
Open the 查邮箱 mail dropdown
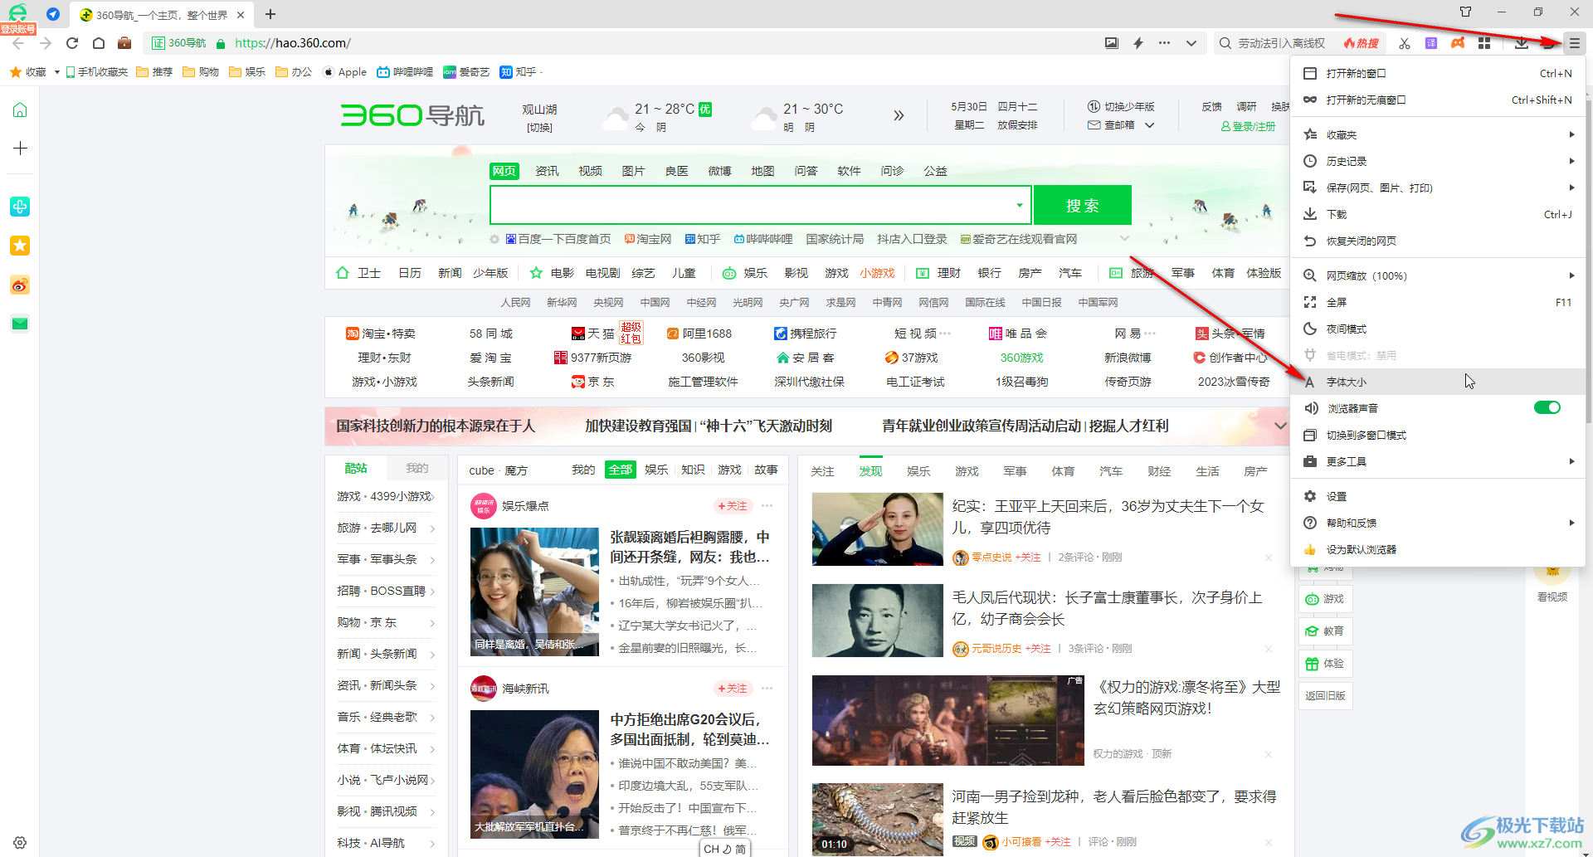1121,125
